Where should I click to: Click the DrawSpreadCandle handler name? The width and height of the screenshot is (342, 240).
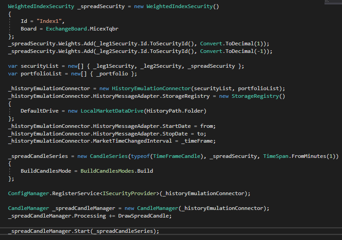tap(143, 216)
